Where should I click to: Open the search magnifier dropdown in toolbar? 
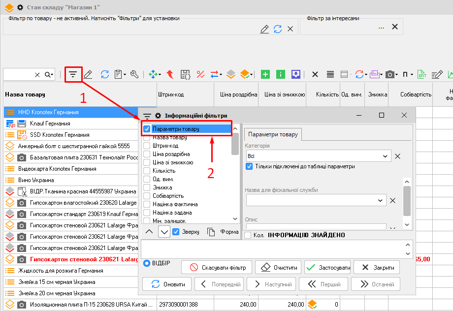49,74
